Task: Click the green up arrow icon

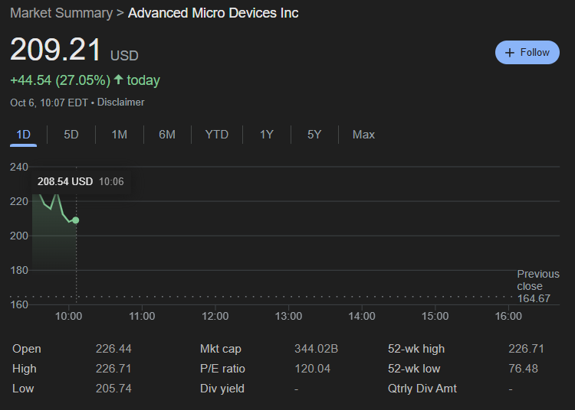Action: coord(118,80)
